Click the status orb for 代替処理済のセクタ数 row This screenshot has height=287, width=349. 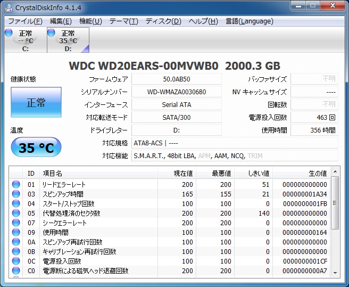[16, 213]
